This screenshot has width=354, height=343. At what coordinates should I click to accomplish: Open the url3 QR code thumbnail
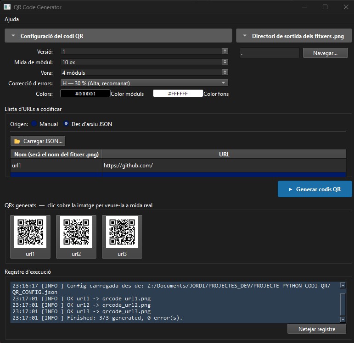[122, 237]
